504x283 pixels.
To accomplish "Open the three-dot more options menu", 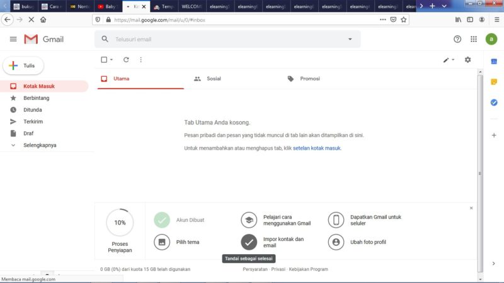I will [x=140, y=60].
